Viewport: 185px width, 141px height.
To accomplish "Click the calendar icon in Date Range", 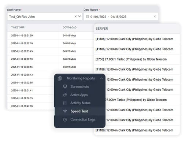I will click(x=88, y=16).
